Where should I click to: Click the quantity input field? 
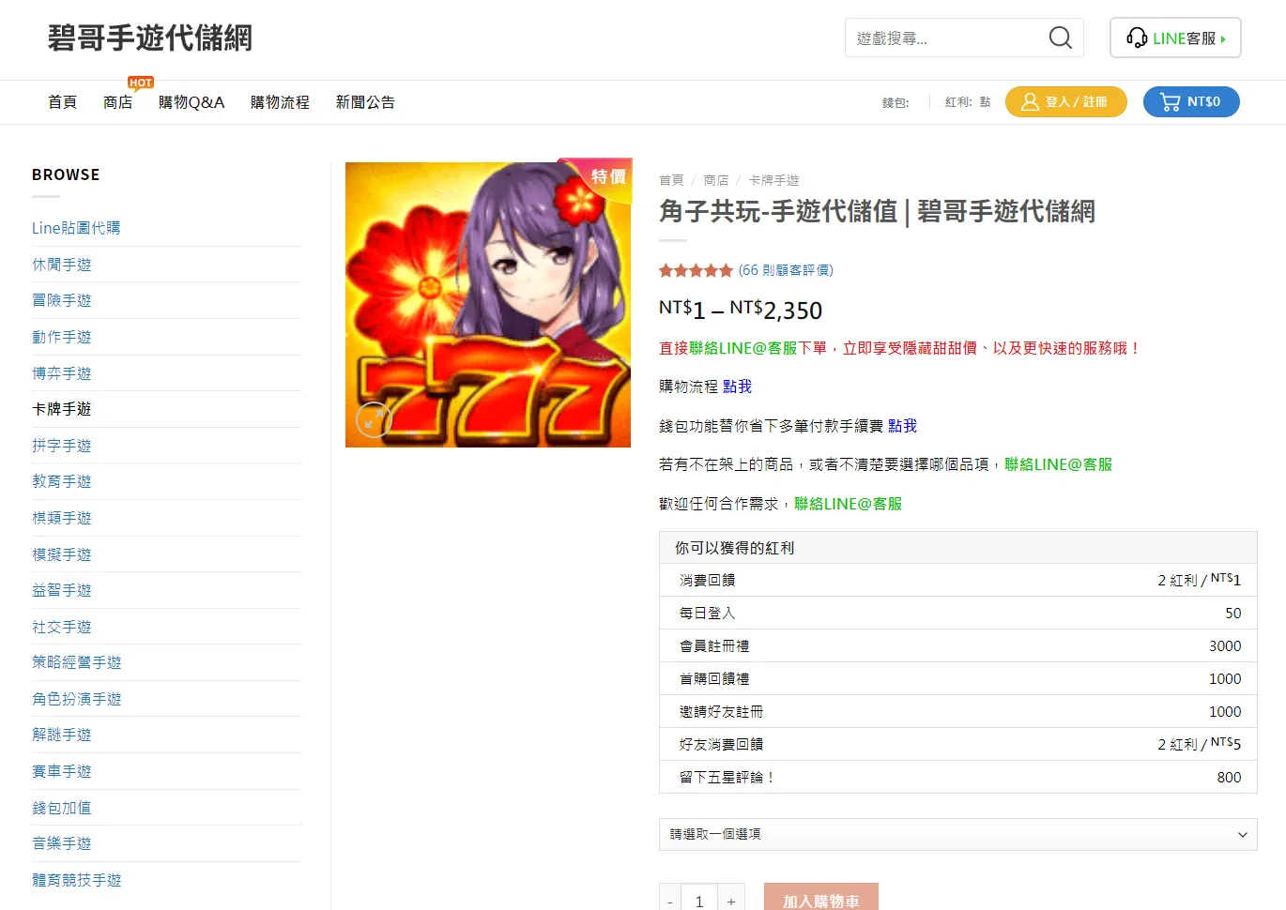tap(699, 898)
